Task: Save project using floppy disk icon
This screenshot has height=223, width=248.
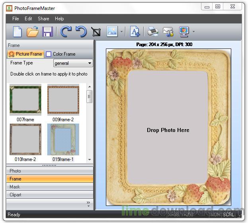Action: point(48,31)
